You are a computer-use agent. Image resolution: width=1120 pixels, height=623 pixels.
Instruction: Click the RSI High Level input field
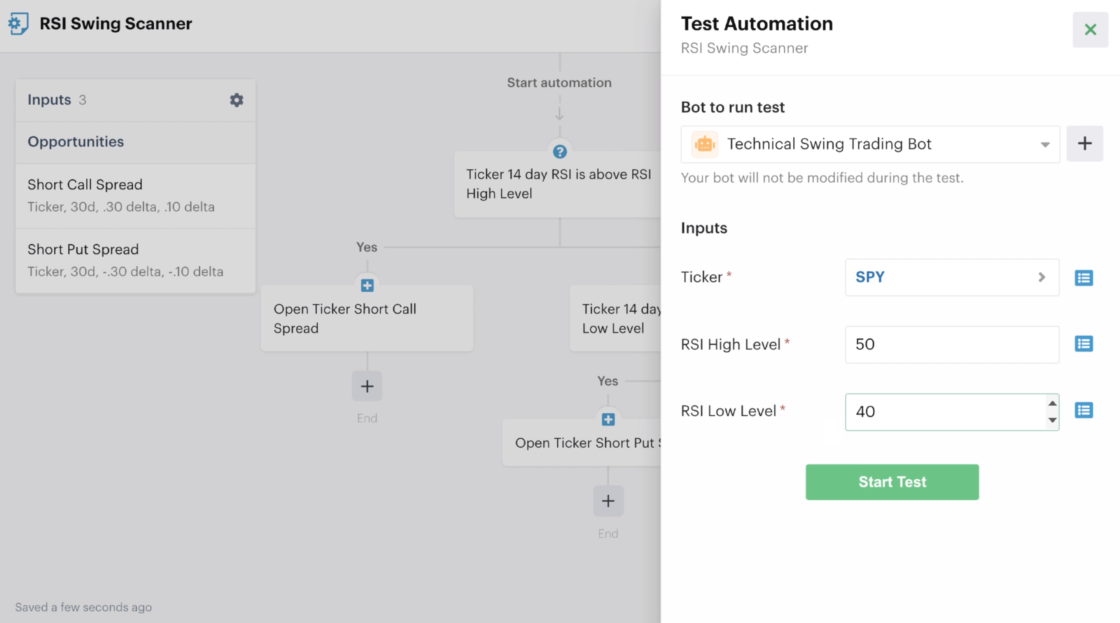pyautogui.click(x=952, y=345)
